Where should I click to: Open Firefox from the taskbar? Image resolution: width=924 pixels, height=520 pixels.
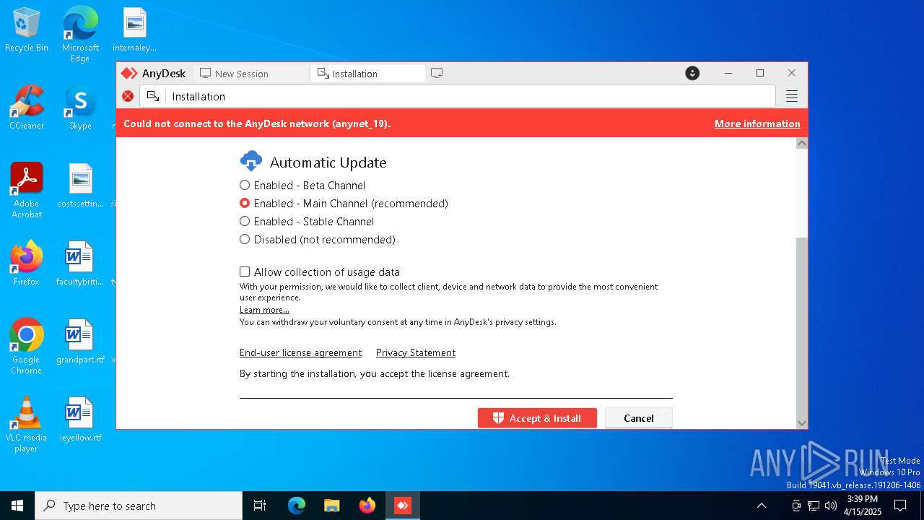coord(367,506)
